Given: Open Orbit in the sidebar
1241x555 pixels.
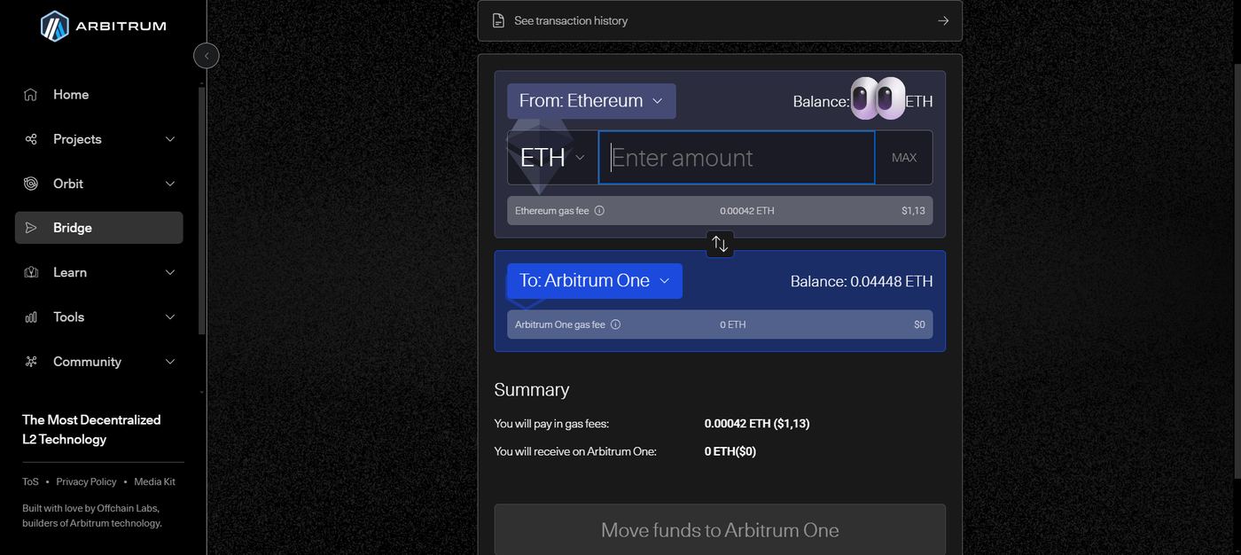Looking at the screenshot, I should (x=99, y=184).
